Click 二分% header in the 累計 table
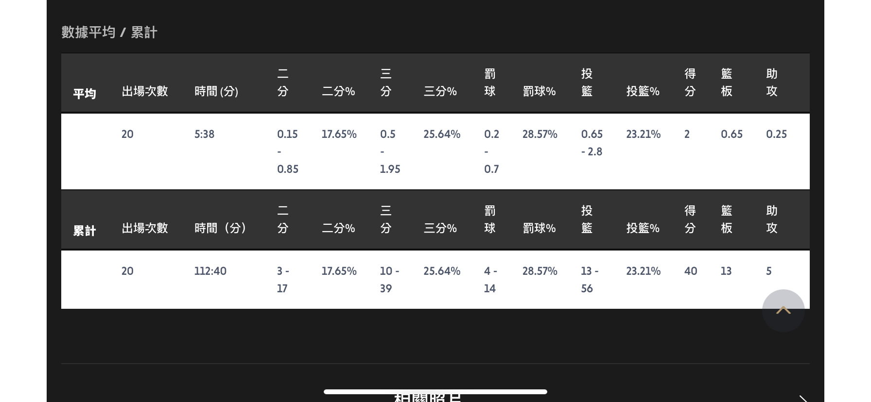 pos(338,228)
